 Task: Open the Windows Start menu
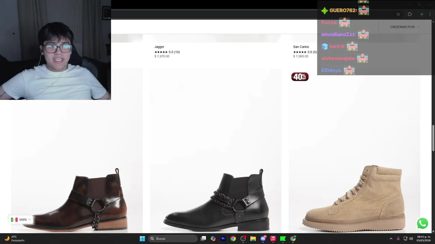(x=142, y=239)
